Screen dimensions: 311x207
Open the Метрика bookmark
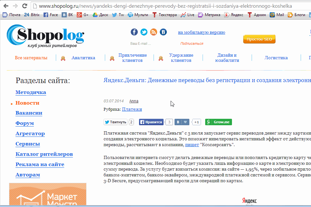pyautogui.click(x=209, y=15)
